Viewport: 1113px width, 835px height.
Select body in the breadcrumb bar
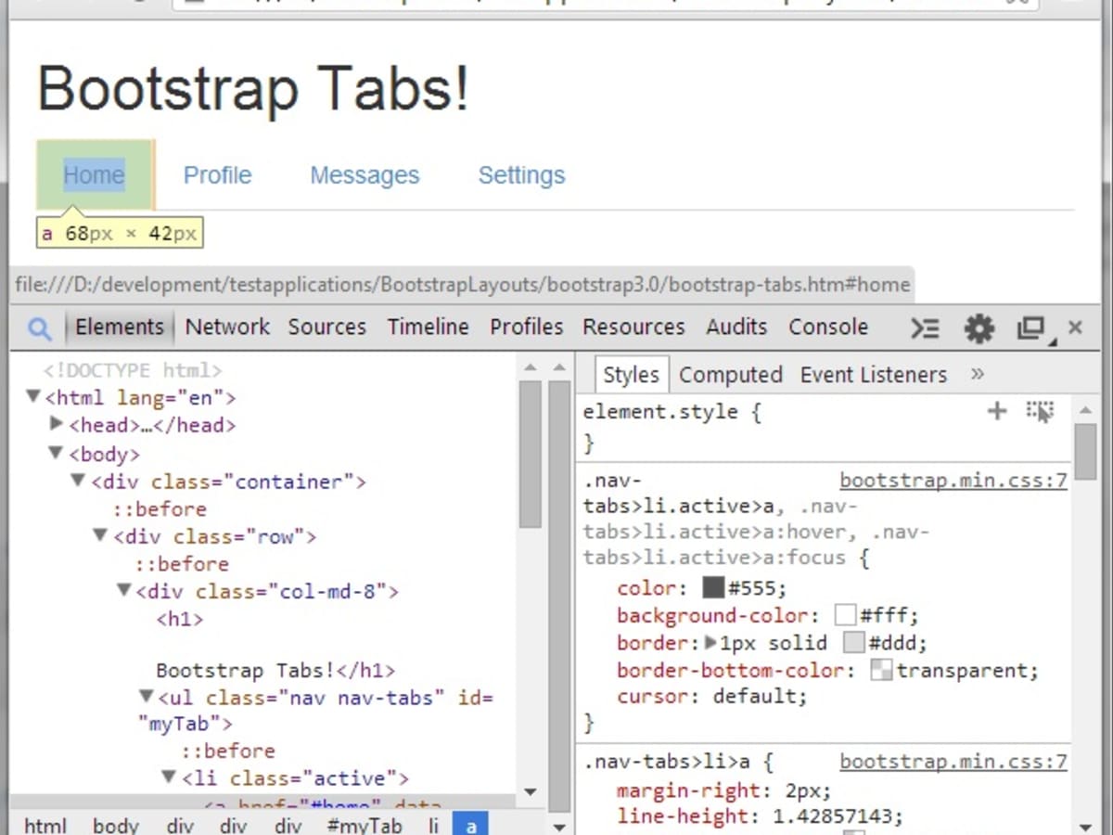click(x=116, y=825)
